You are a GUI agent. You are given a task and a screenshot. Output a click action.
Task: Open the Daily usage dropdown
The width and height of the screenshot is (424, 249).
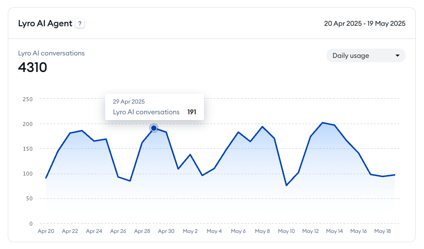366,55
